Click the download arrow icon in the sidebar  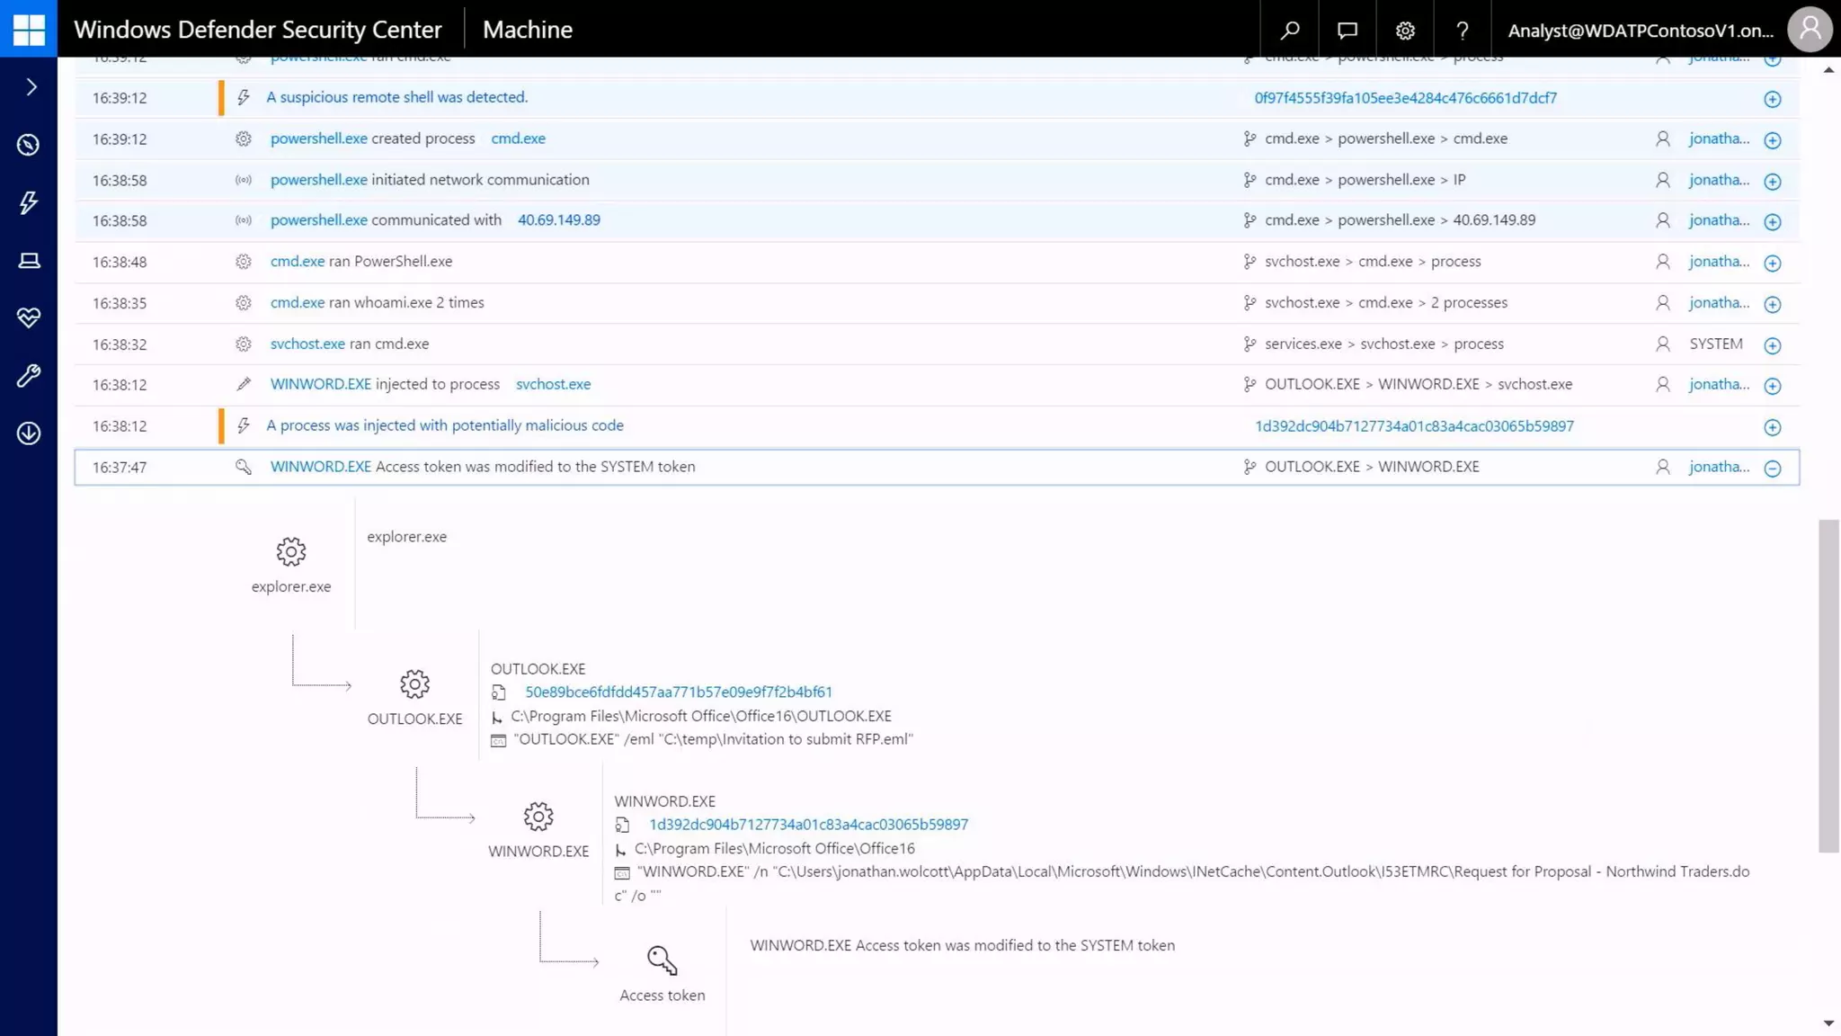click(x=29, y=433)
